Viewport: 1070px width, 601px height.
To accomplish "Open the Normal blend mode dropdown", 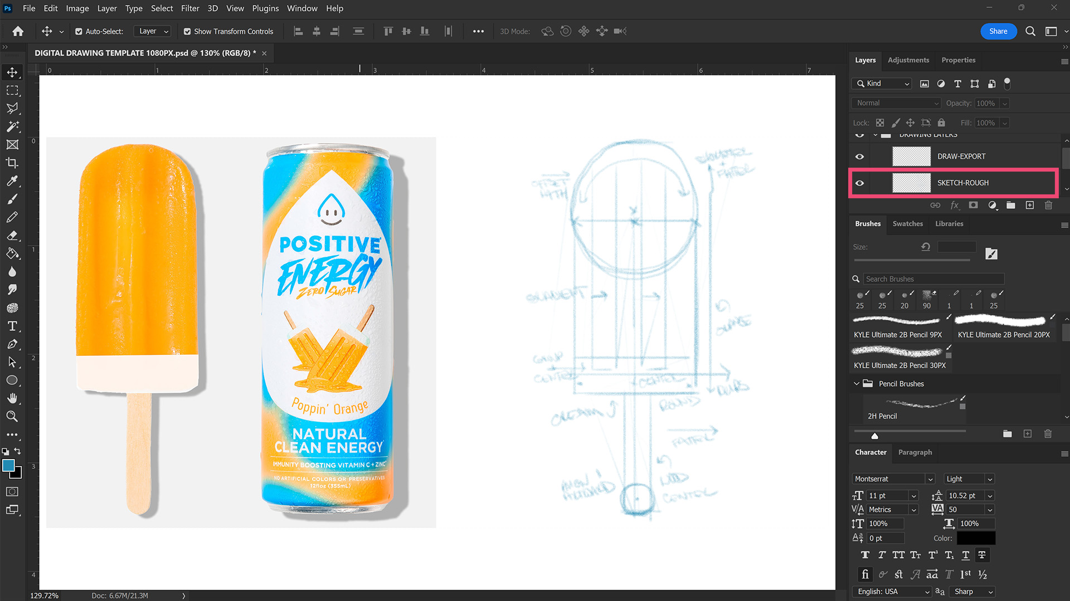I will (x=896, y=103).
